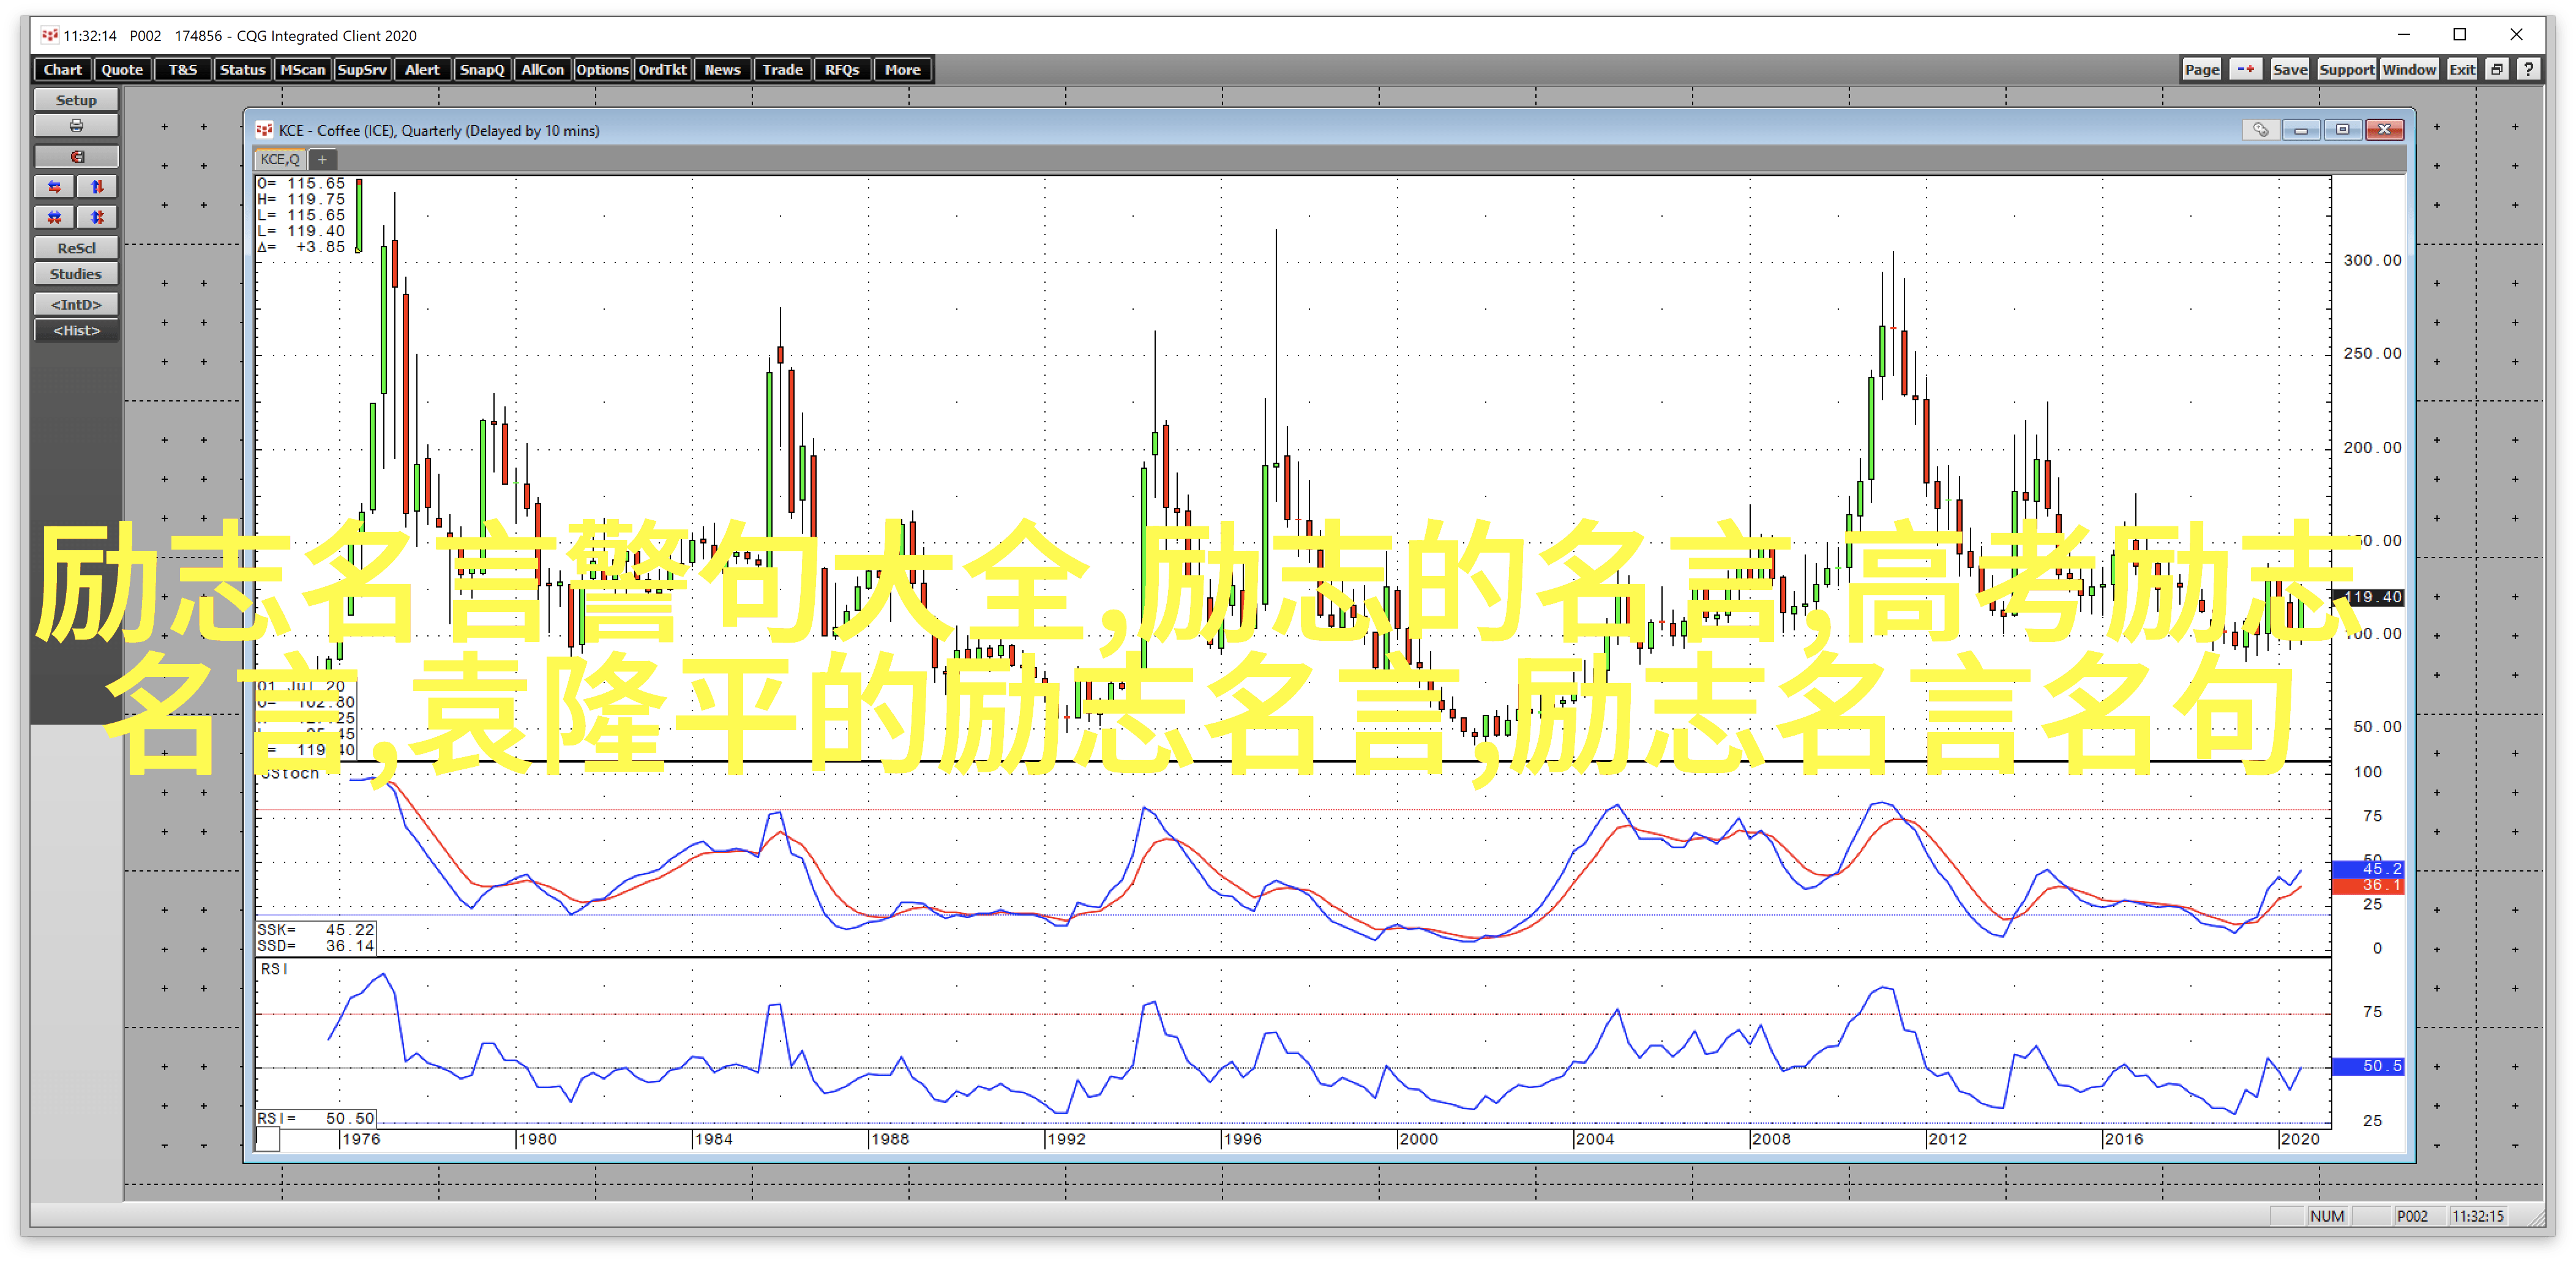Toggle the <IntD> mode button
Screen dimensions: 2576x1262
[x=76, y=304]
